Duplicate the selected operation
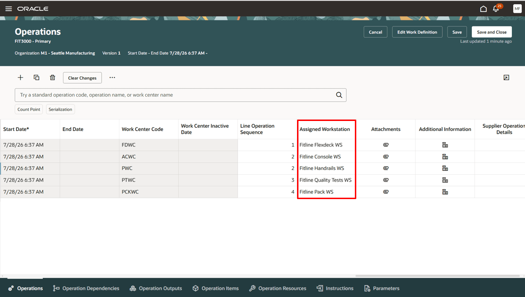Image resolution: width=525 pixels, height=297 pixels. coord(37,78)
